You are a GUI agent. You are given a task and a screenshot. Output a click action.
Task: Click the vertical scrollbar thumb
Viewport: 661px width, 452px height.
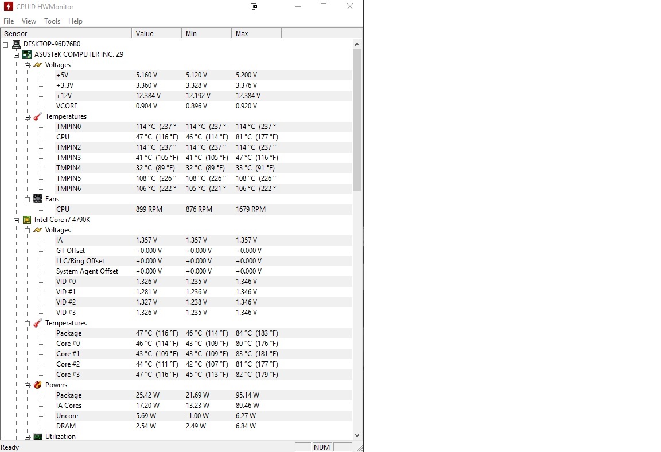click(x=357, y=120)
